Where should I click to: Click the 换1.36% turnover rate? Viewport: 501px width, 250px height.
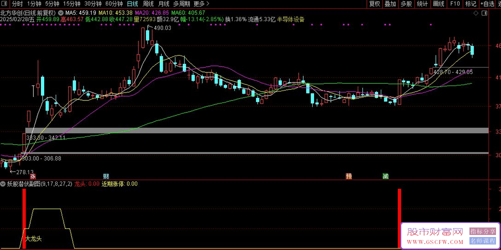(236, 19)
